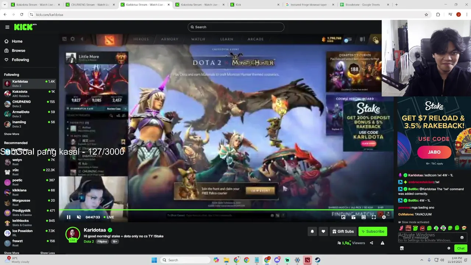This screenshot has height=265, width=471.
Task: Expand Recommended list with Show More
Action: 11,253
